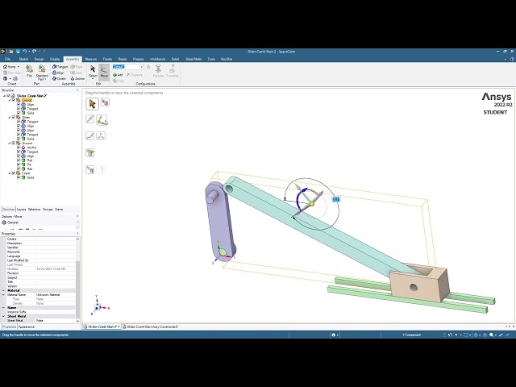Click the blue rotation arc of Move handle

[x=299, y=200]
